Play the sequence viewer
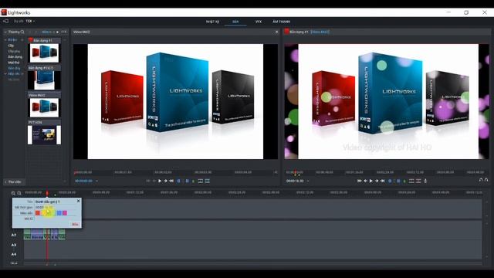 [x=370, y=181]
